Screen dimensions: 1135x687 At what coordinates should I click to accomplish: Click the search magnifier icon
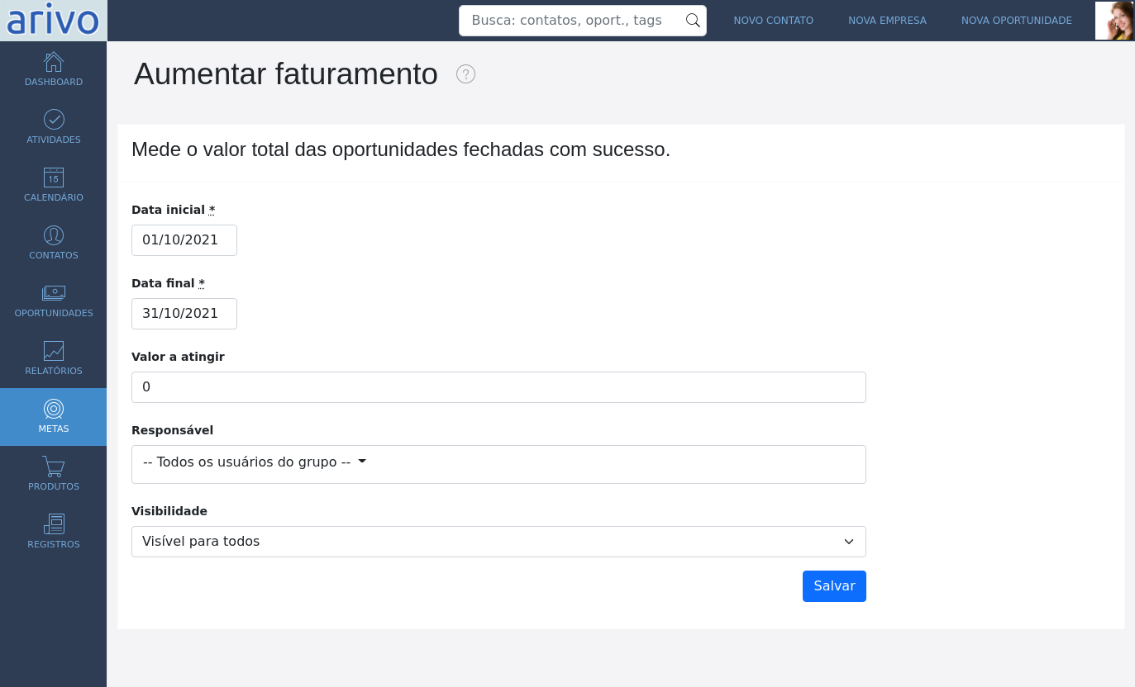click(693, 21)
